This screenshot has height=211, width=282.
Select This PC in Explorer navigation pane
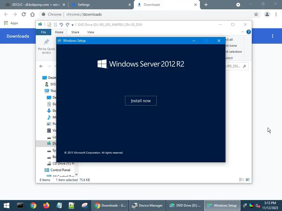[x=50, y=91]
